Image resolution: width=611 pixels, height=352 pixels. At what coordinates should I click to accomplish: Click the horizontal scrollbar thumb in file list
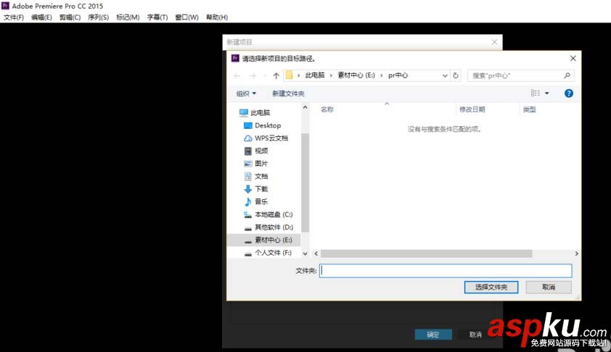click(x=426, y=253)
